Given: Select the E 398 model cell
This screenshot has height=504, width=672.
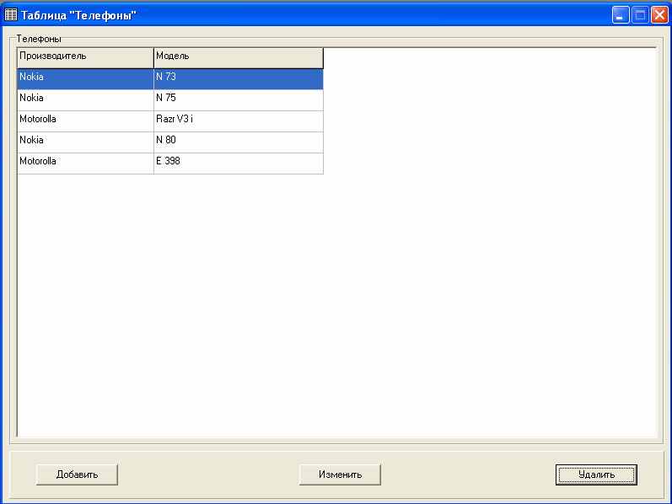Looking at the screenshot, I should pyautogui.click(x=239, y=164).
